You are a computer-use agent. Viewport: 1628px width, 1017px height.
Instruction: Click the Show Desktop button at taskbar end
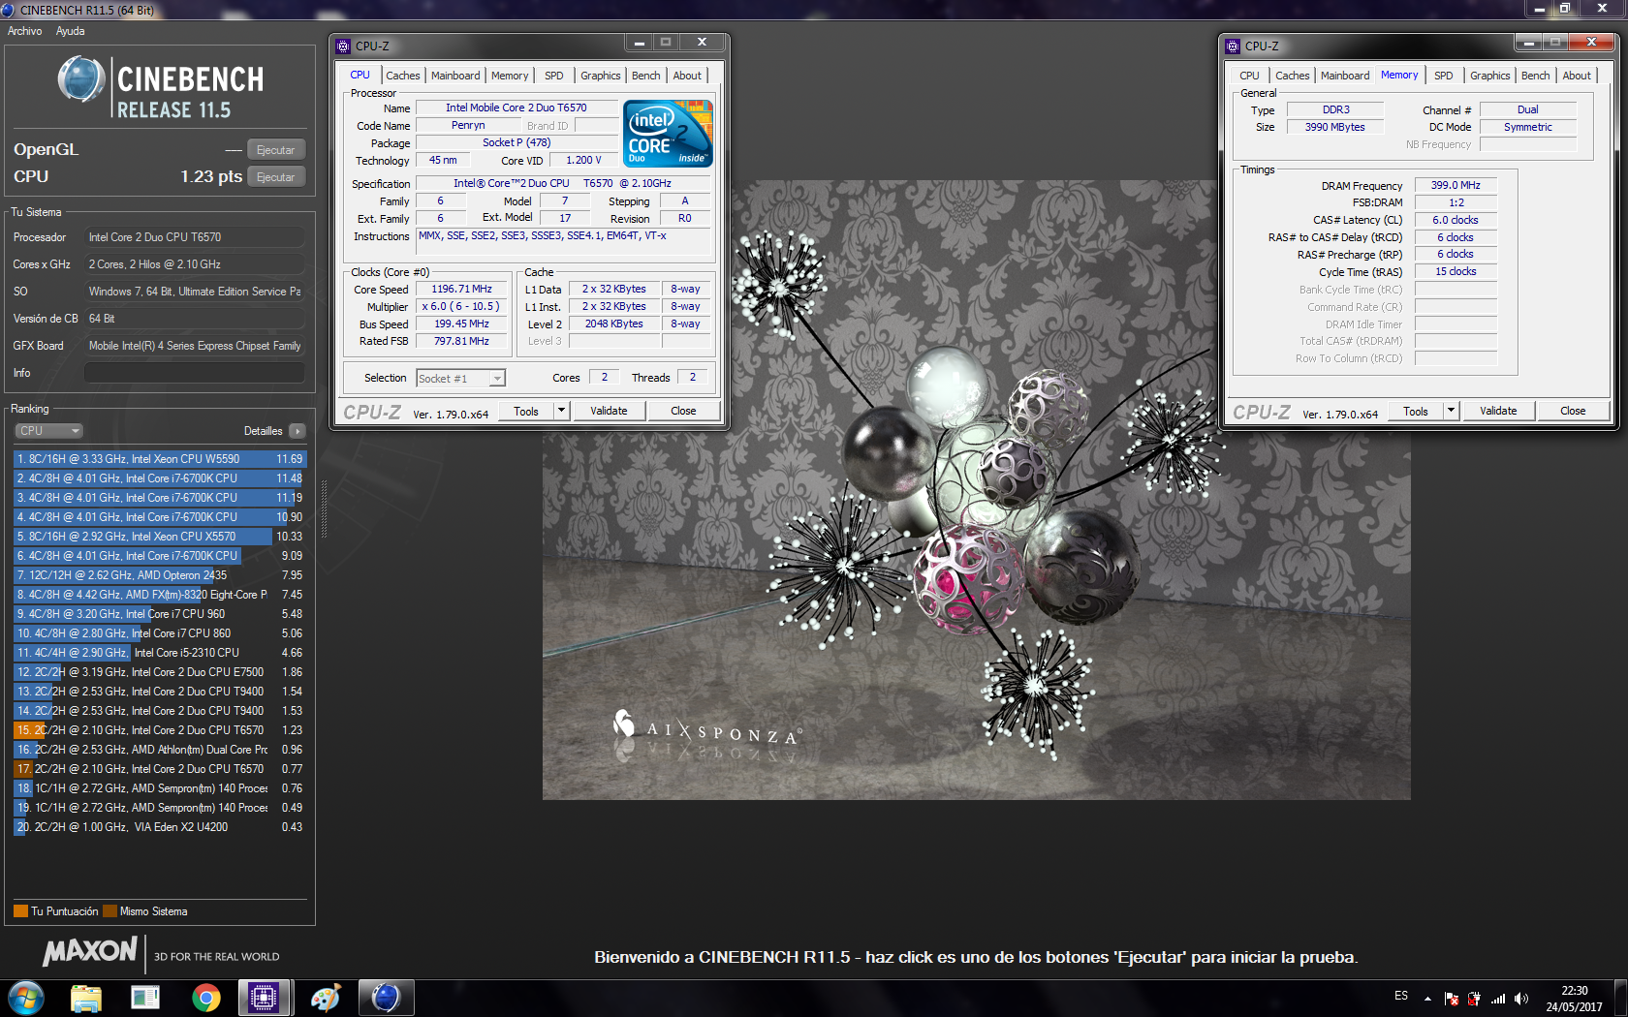pyautogui.click(x=1620, y=998)
